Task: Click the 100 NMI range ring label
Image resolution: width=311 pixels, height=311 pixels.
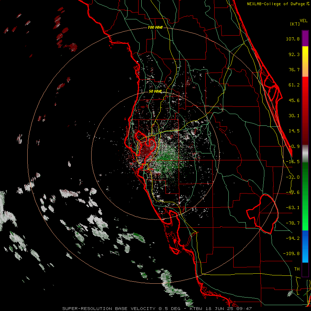Action: (x=155, y=27)
